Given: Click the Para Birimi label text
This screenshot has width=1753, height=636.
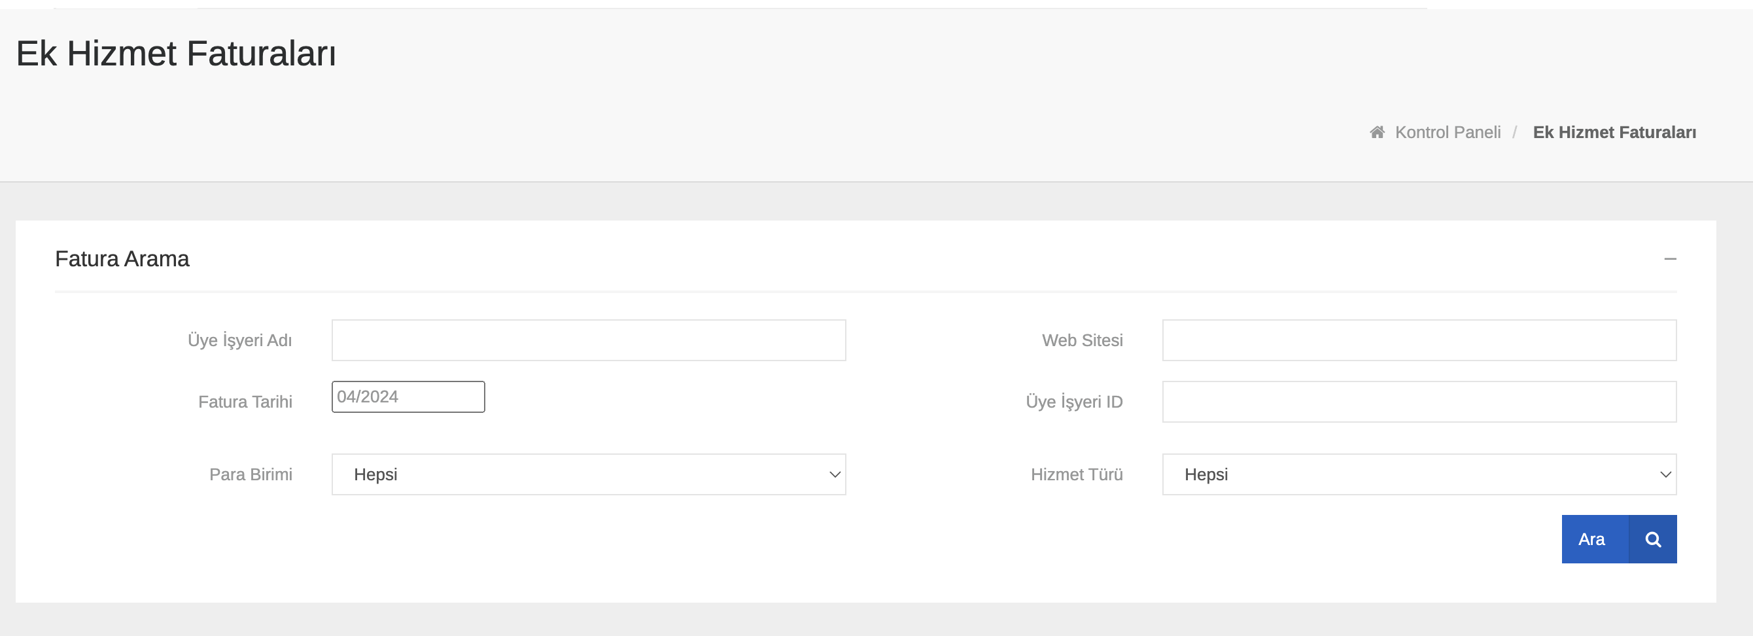Looking at the screenshot, I should [251, 474].
